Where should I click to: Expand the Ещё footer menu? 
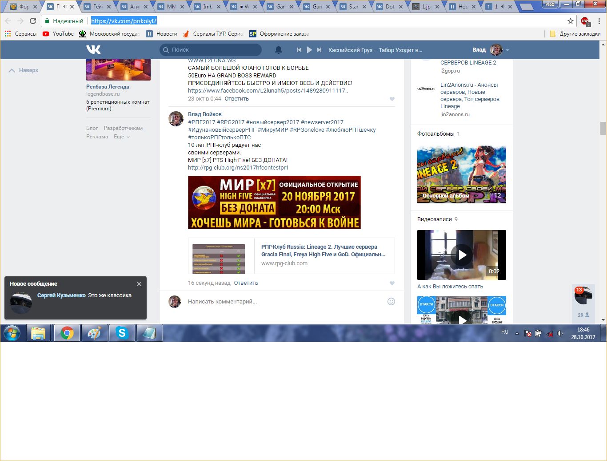tap(121, 137)
